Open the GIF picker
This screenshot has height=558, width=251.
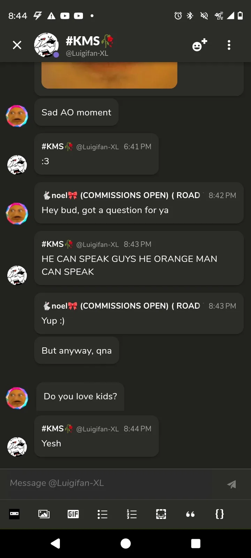73,514
